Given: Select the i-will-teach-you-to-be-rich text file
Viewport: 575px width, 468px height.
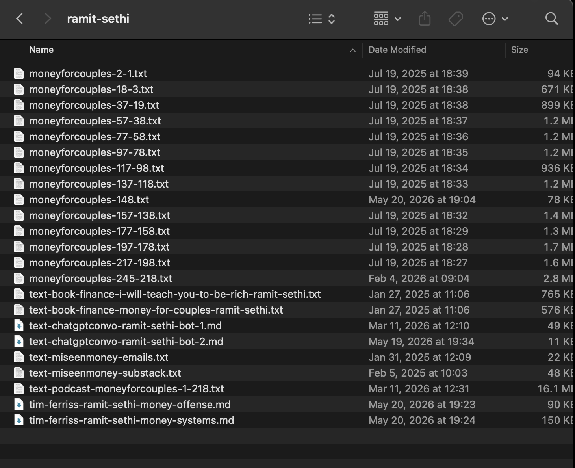Looking at the screenshot, I should tap(175, 294).
